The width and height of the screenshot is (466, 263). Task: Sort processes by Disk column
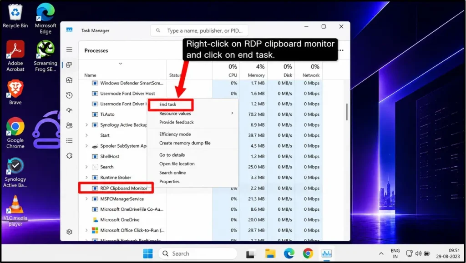[x=281, y=70]
